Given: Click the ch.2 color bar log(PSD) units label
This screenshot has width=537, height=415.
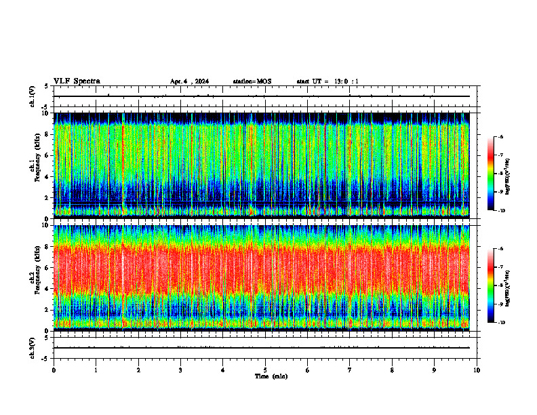Looking at the screenshot, I should coord(508,288).
